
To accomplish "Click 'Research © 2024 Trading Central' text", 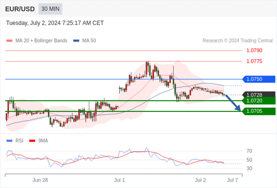I will pyautogui.click(x=237, y=41).
